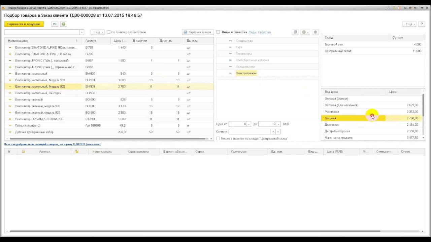Screen dimensions: 431x242
Task: Select row 'Вентилятор JIPONIC (Тайв.), напольный'
Action: click(109, 61)
